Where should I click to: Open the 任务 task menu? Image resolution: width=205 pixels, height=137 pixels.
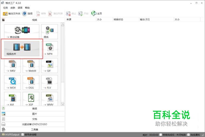[x=6, y=8]
